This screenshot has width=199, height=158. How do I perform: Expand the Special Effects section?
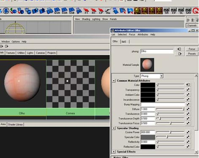point(114,152)
